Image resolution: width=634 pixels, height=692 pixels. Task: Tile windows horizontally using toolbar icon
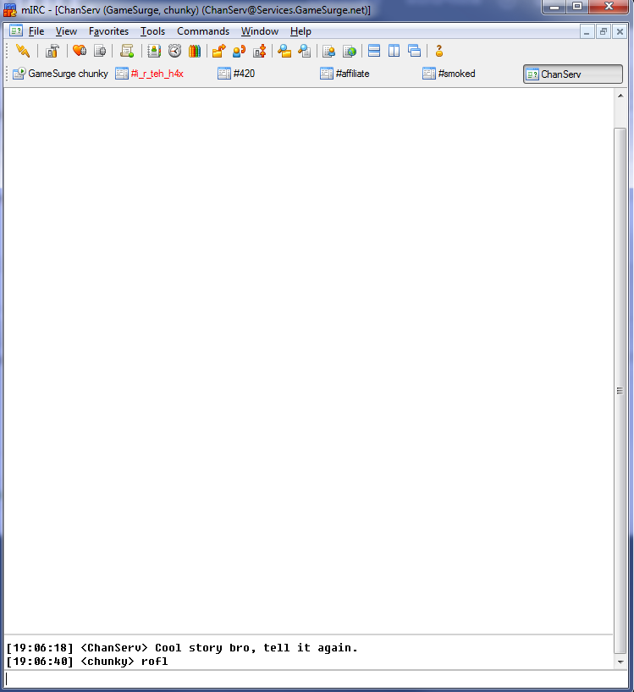(374, 51)
